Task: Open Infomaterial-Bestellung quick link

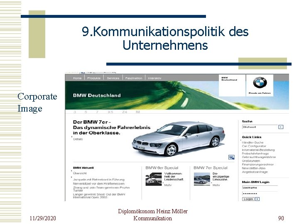Action: tap(258, 150)
